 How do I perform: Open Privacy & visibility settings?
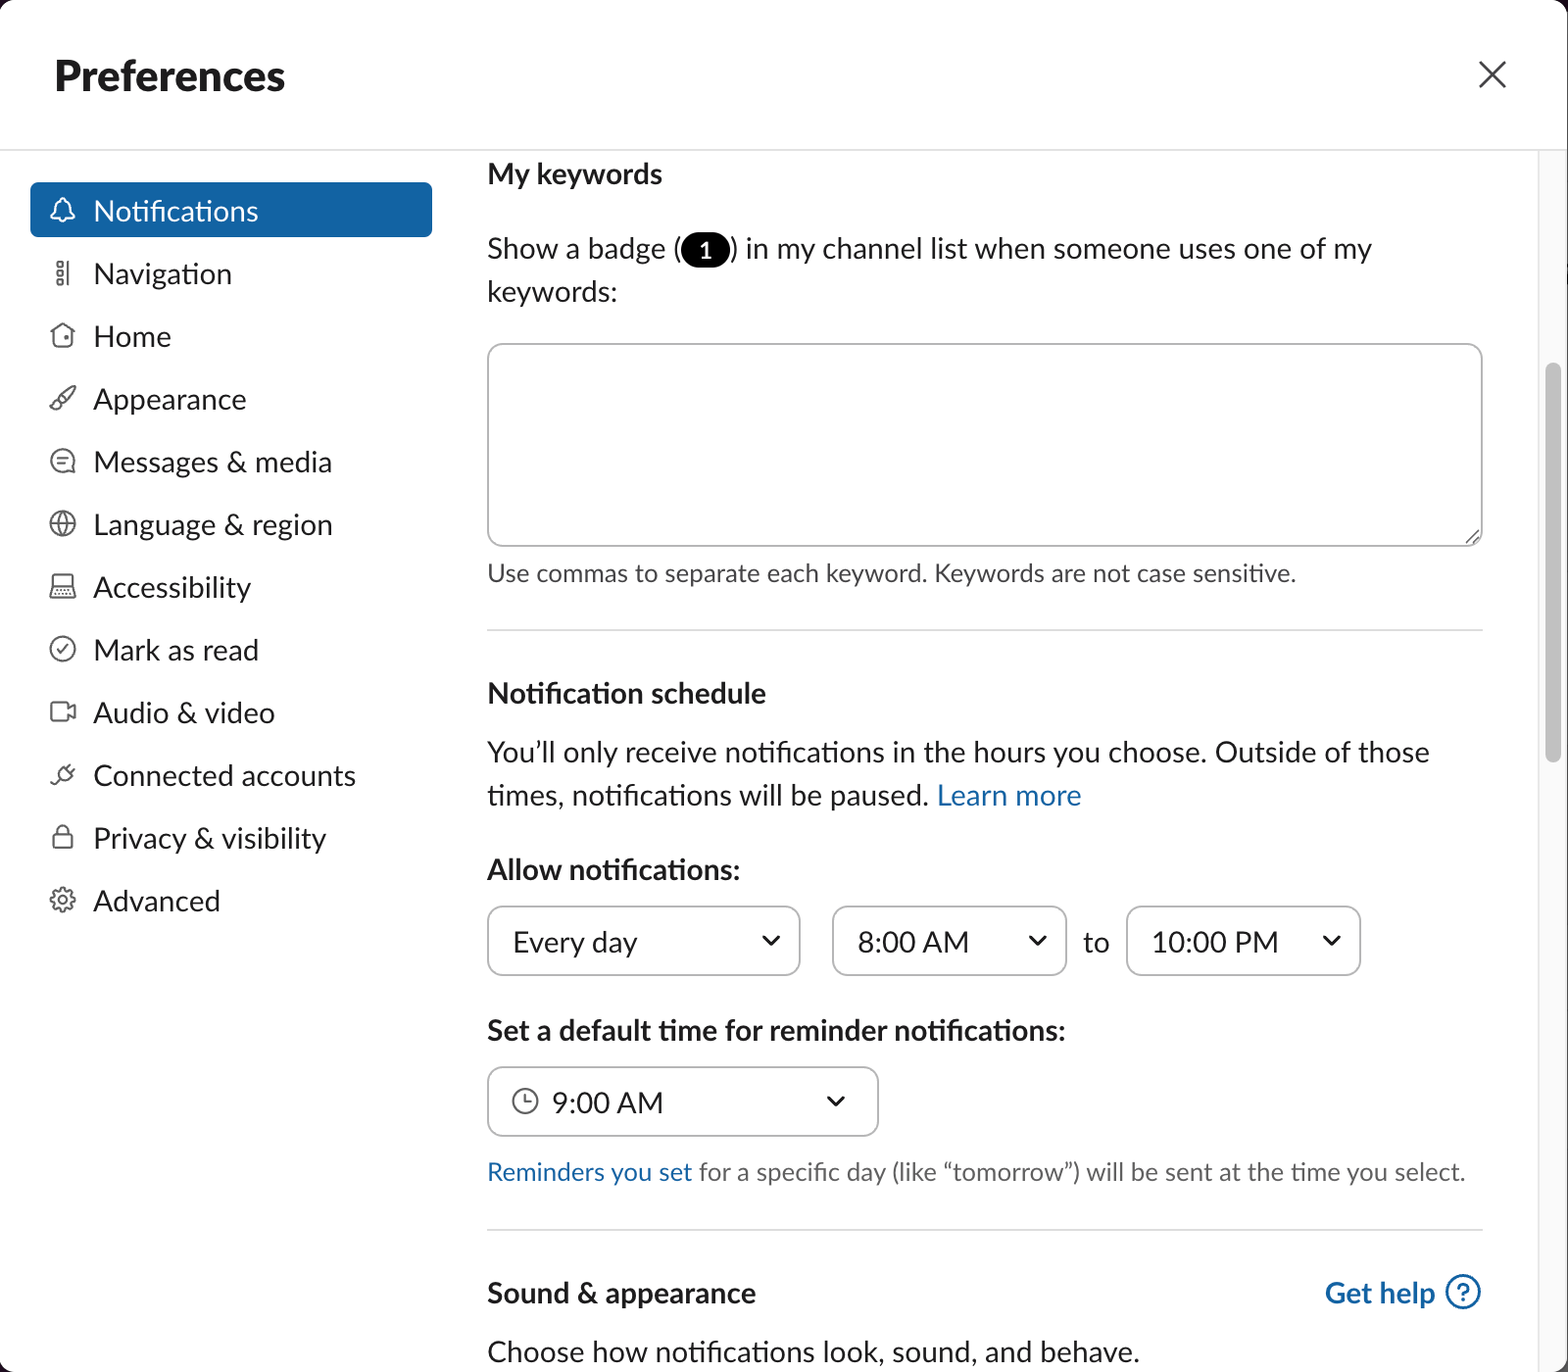click(231, 838)
